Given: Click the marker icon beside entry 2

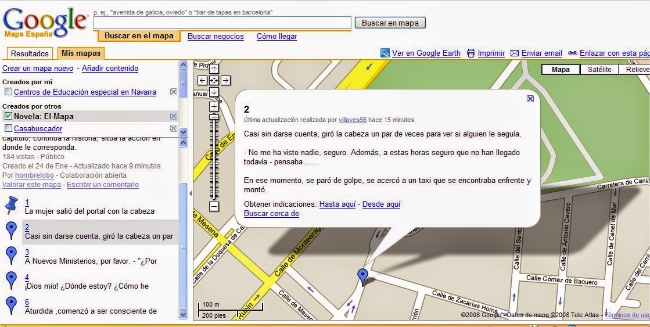Looking at the screenshot, I should tap(11, 231).
